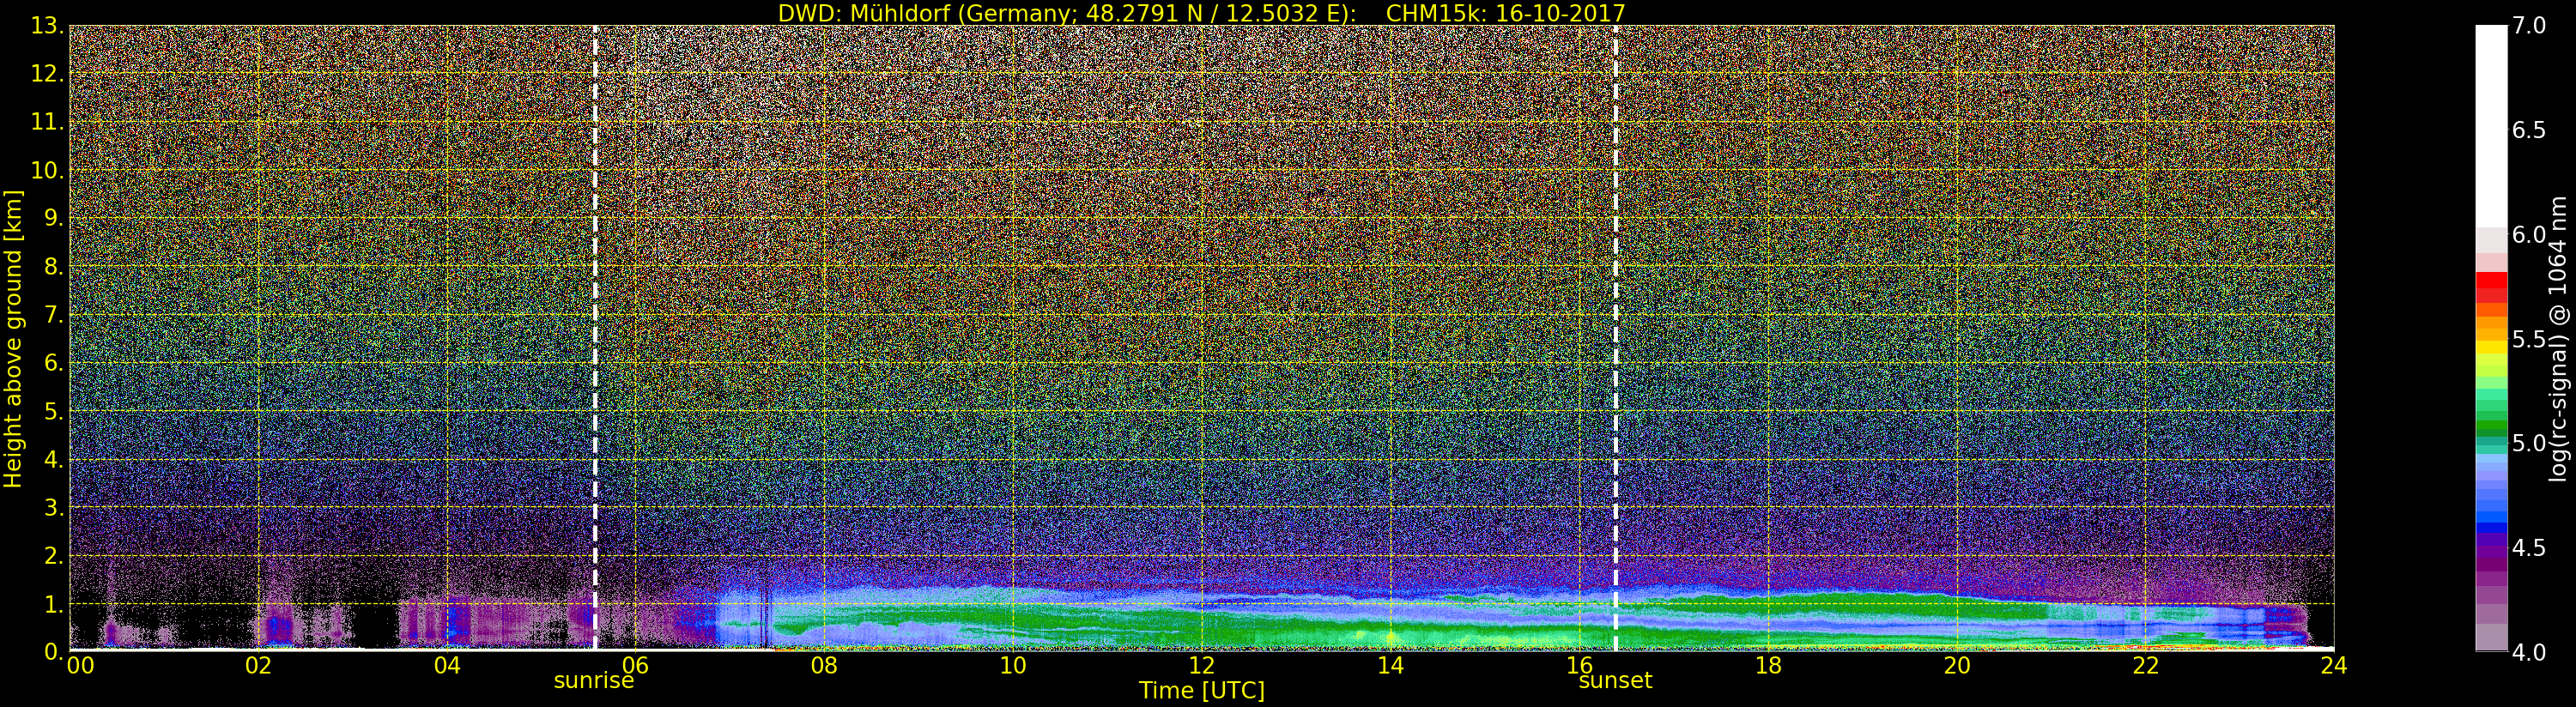The width and height of the screenshot is (2576, 707).
Task: Click the 'sunset' label below the plot
Action: coord(1615,681)
